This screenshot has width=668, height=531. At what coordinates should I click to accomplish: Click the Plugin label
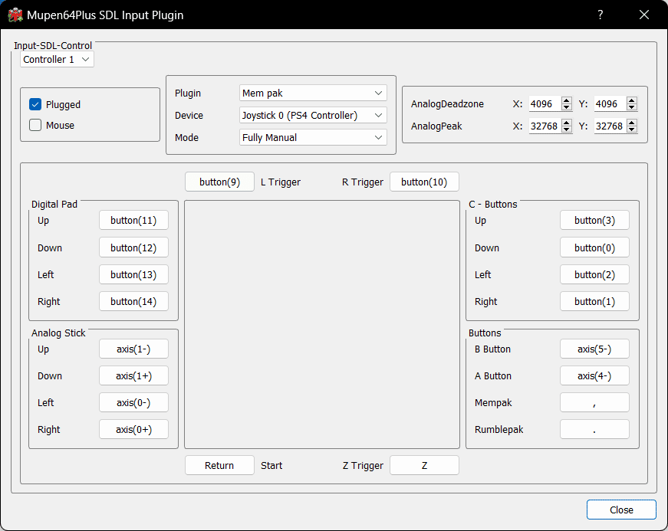click(x=187, y=93)
